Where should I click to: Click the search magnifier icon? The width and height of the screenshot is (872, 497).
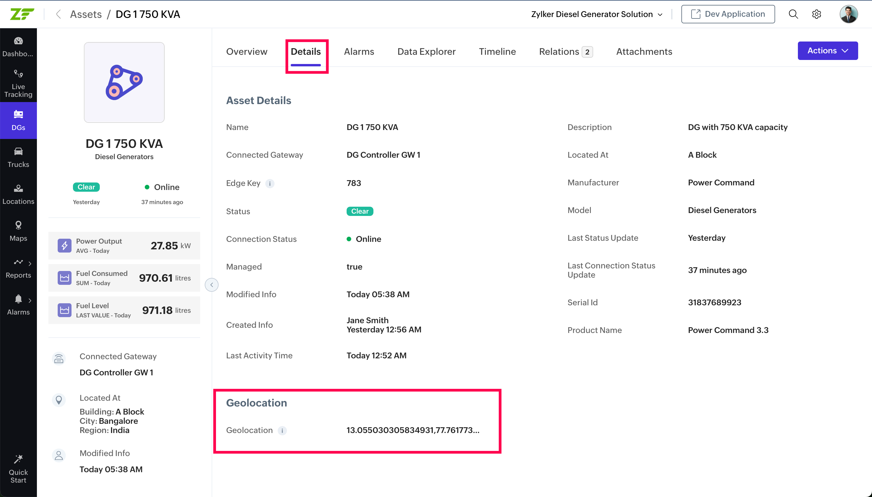point(793,14)
